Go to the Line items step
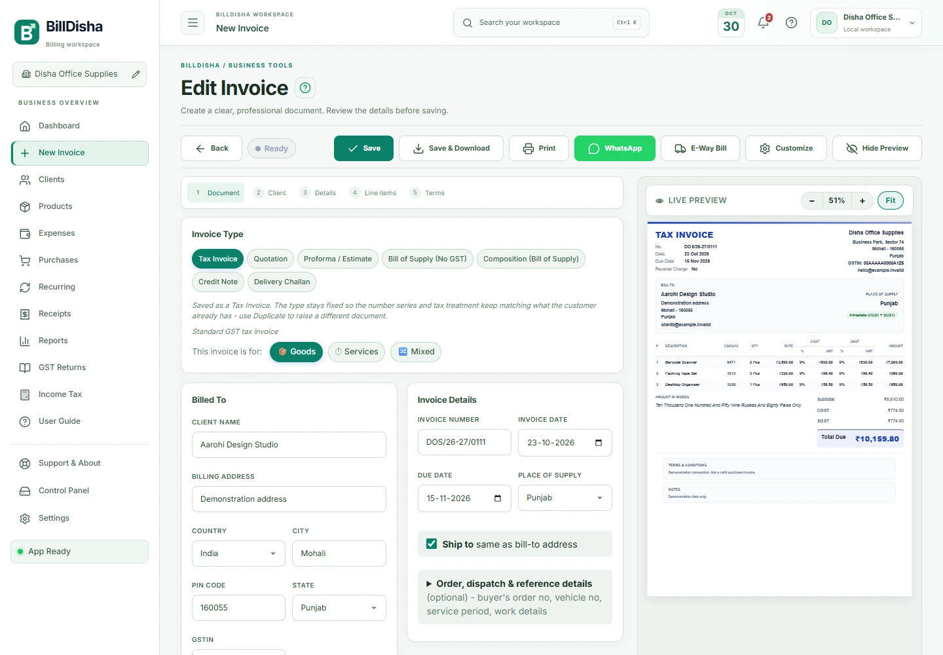Image resolution: width=943 pixels, height=655 pixels. click(x=373, y=193)
